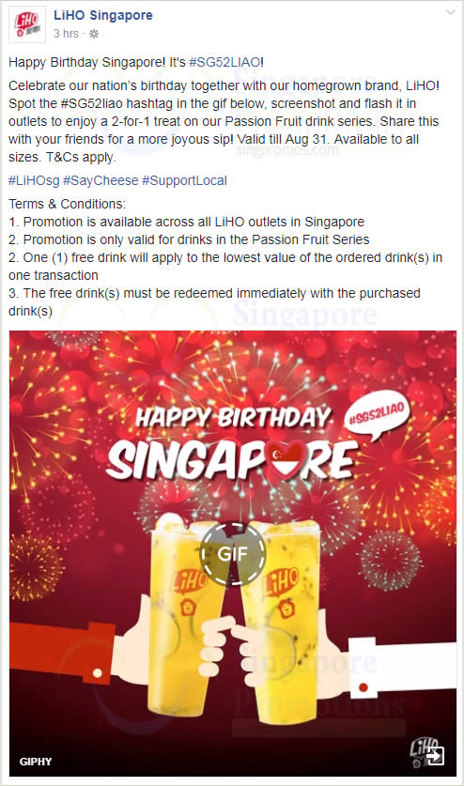Expand the post options chevron menu
This screenshot has width=464, height=786.
click(451, 13)
